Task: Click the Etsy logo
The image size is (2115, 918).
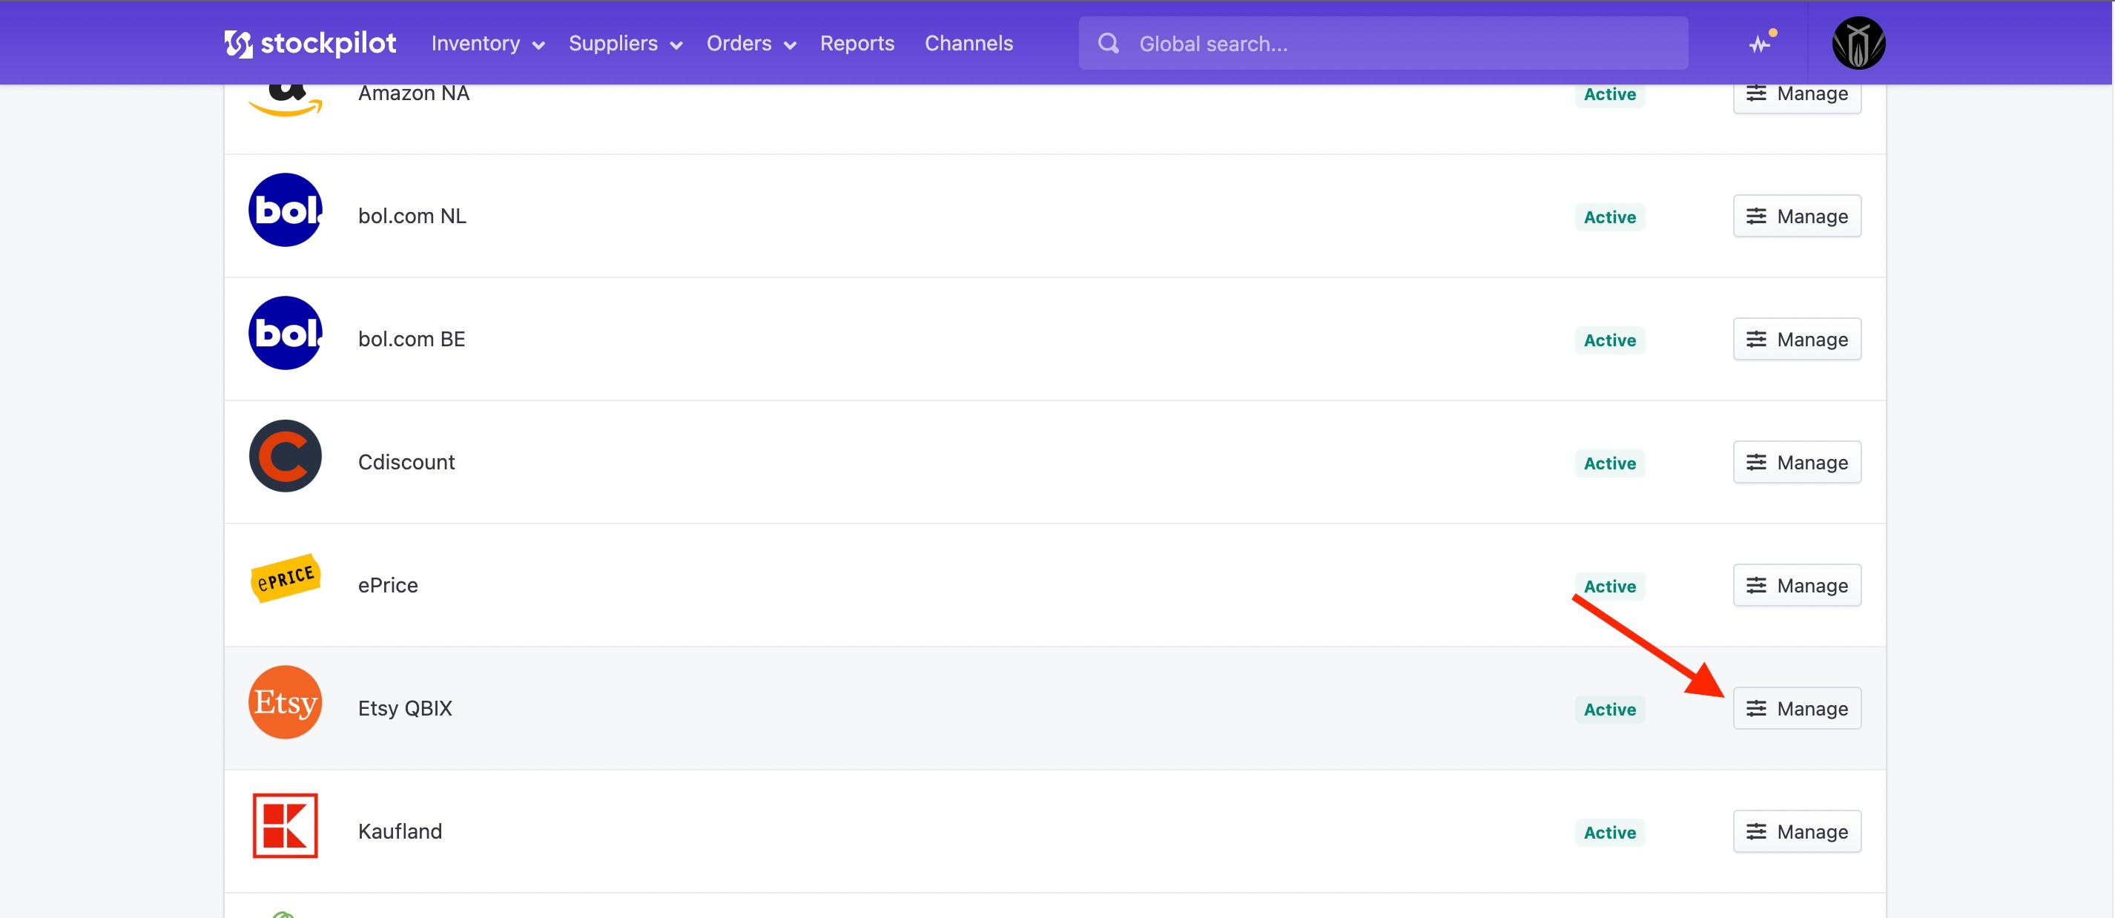Action: pos(285,703)
